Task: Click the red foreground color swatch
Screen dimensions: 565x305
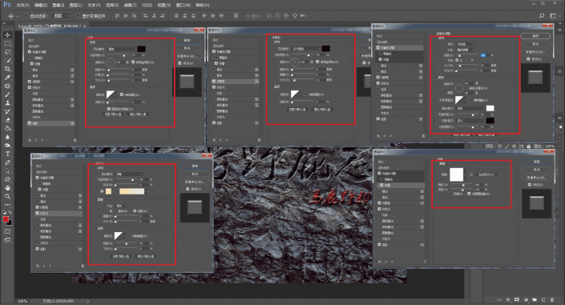Action: click(6, 219)
